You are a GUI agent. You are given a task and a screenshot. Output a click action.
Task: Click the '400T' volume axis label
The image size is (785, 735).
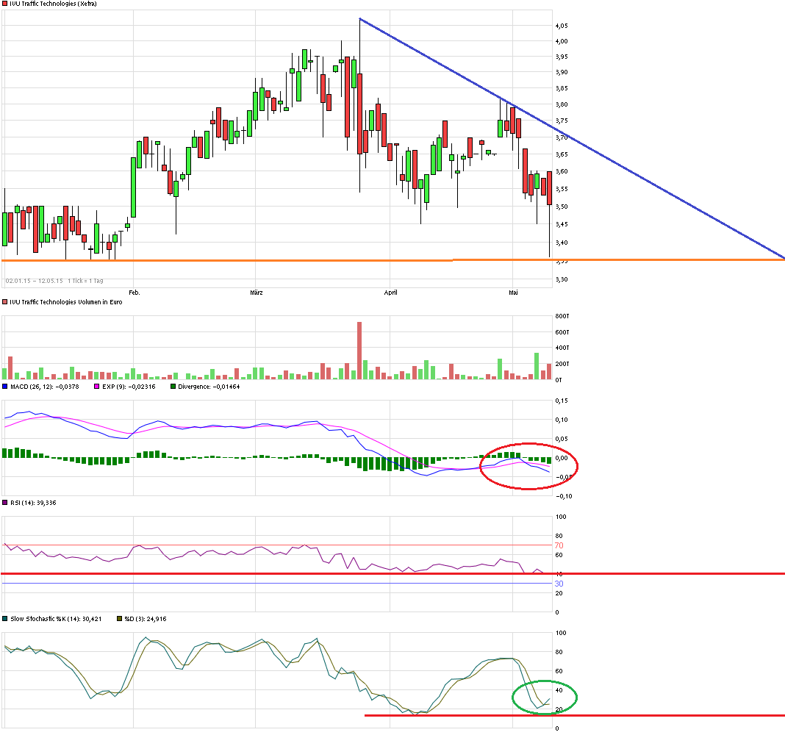(562, 348)
